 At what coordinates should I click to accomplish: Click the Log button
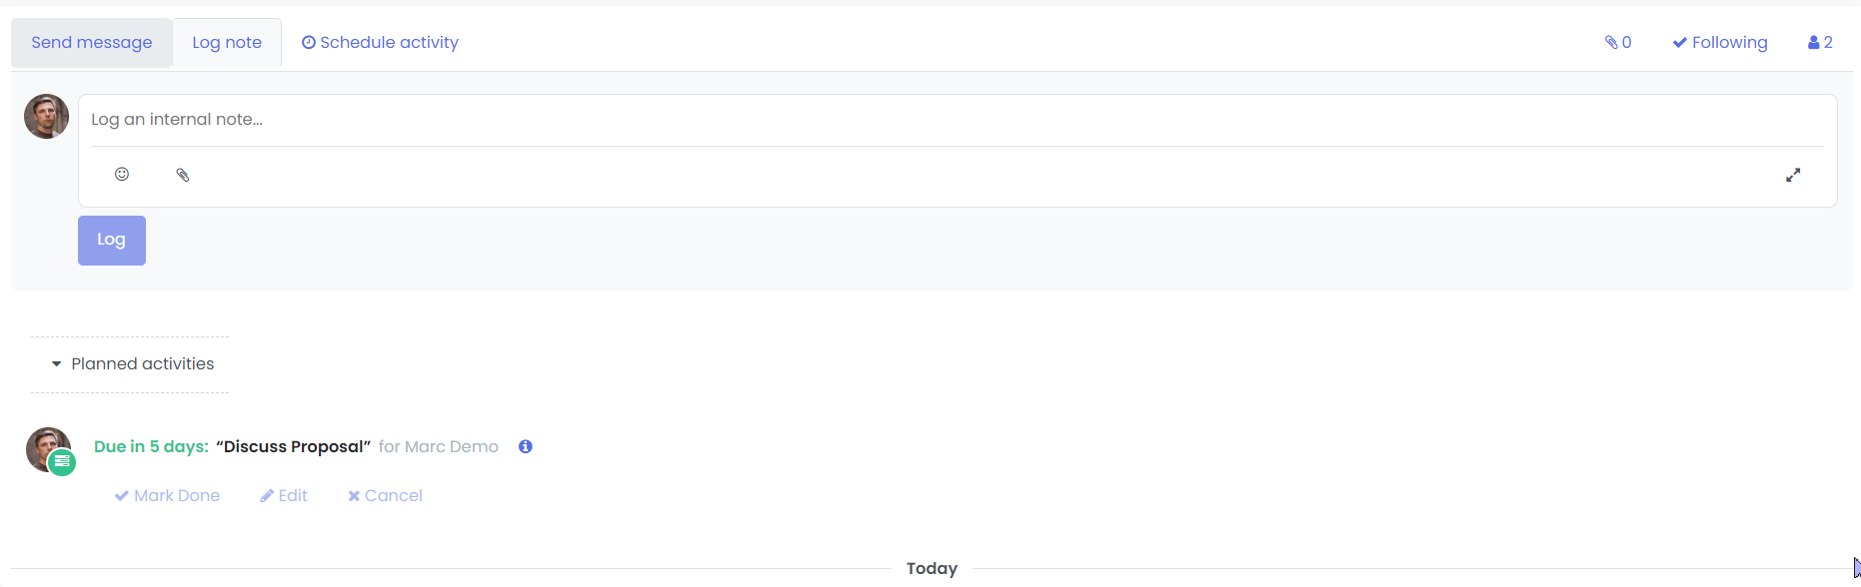112,241
